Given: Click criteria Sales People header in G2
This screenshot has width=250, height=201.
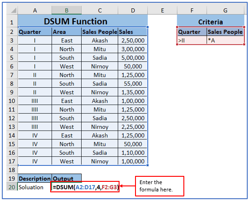Looking at the screenshot, I should [225, 32].
